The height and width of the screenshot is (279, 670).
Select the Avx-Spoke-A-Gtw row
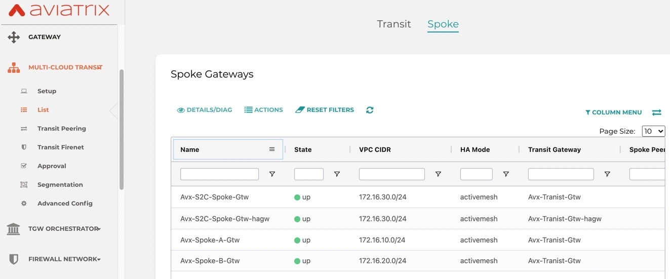[x=418, y=240]
